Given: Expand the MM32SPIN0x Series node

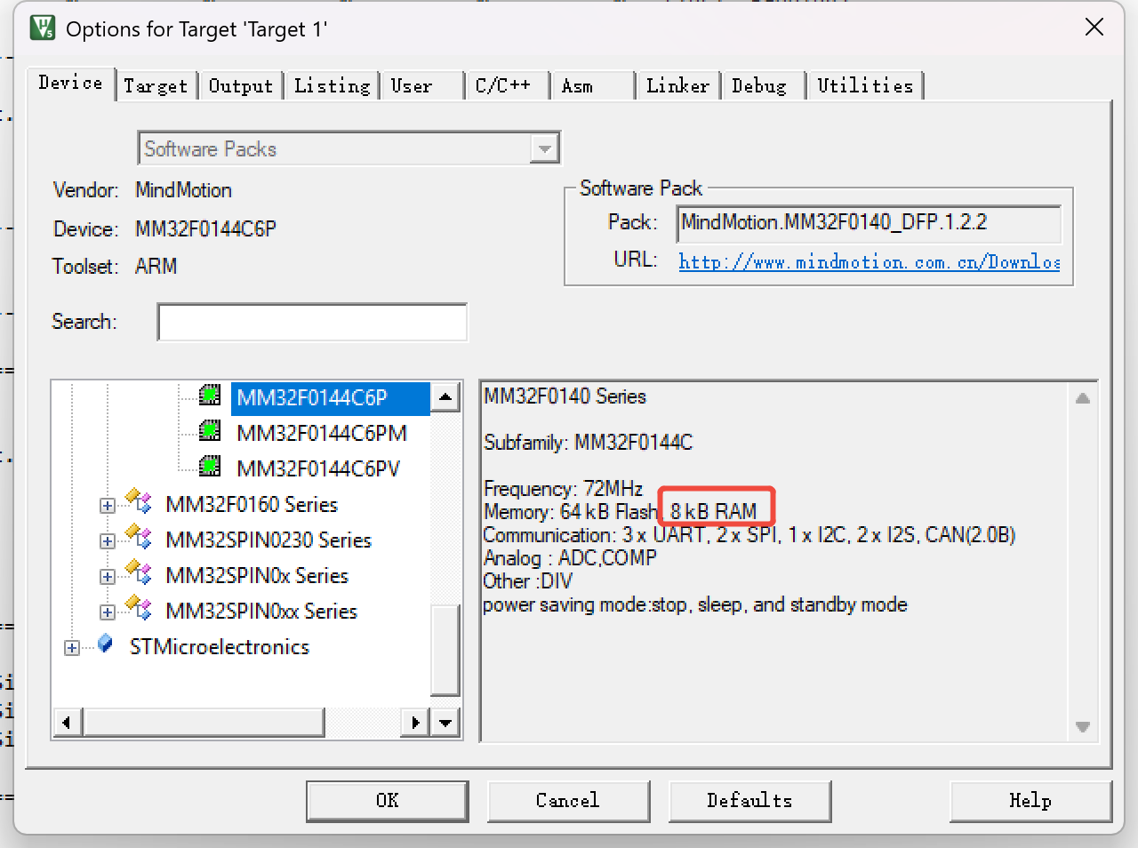Looking at the screenshot, I should pos(108,577).
